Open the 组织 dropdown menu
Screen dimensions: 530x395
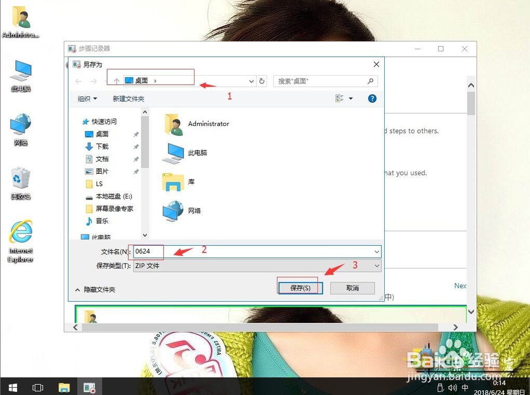87,98
